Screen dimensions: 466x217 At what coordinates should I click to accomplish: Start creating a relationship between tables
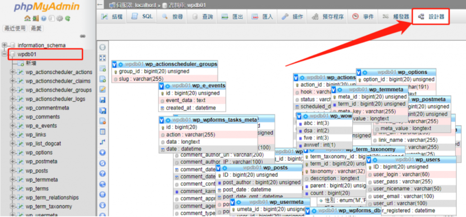[102, 142]
